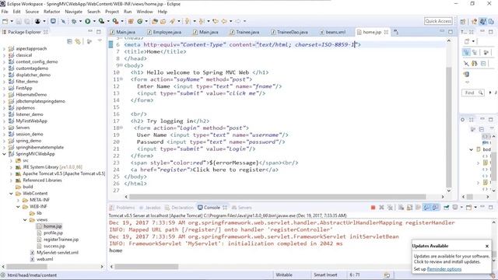This screenshot has width=498, height=280.
Task: Click the Reminder options link
Action: (x=444, y=269)
